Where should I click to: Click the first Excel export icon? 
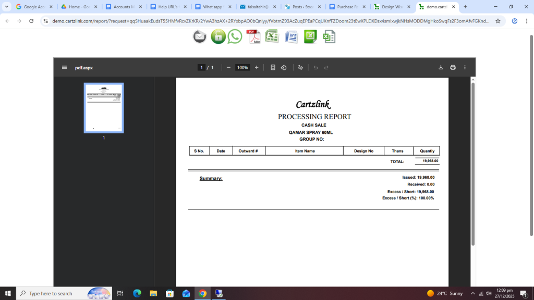tap(272, 36)
